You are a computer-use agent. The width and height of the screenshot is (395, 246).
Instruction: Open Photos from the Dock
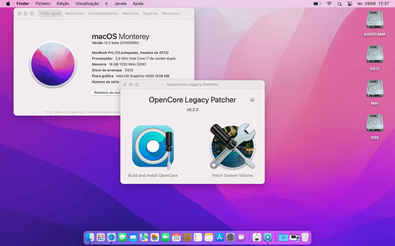(155, 237)
